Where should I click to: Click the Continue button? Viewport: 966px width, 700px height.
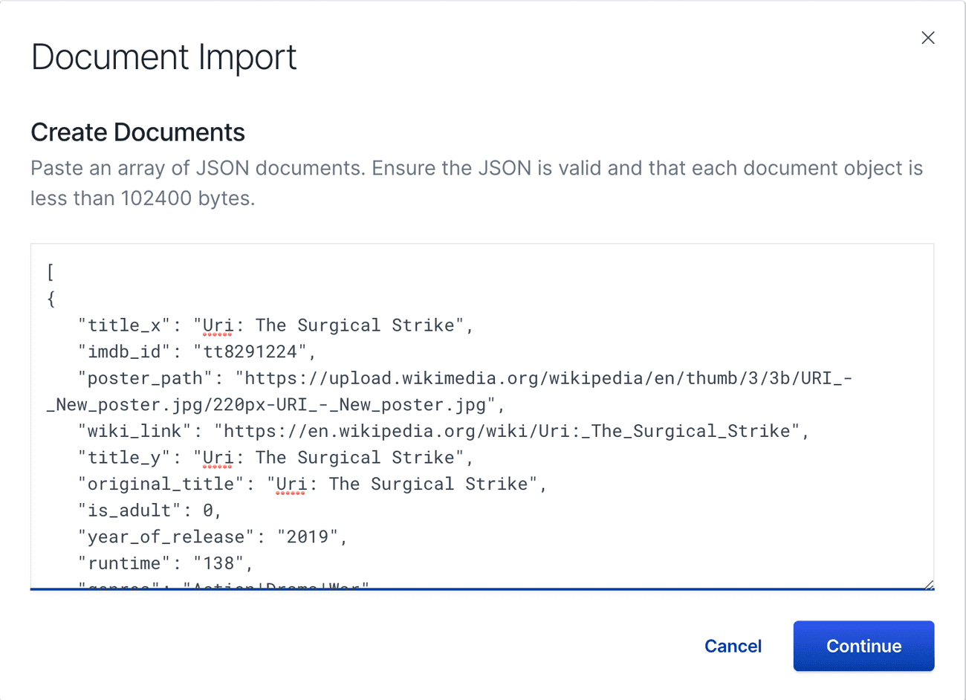point(863,646)
